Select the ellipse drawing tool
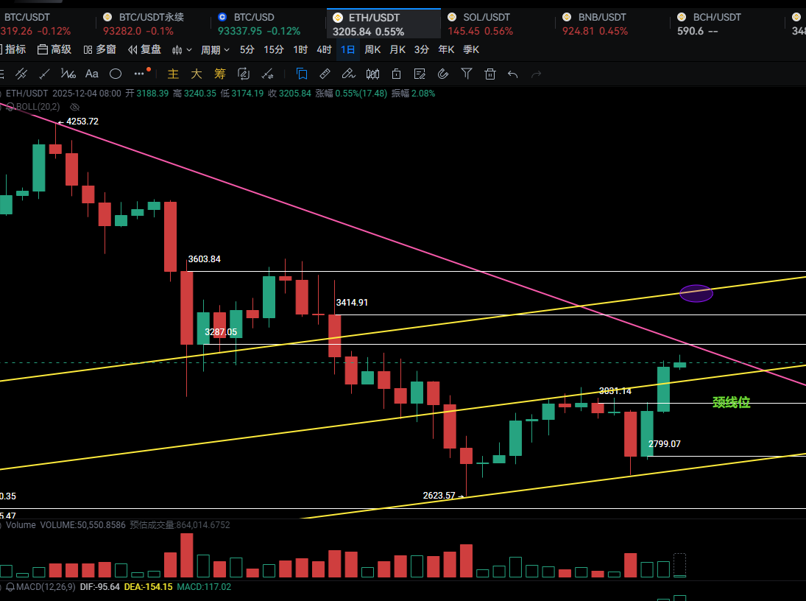This screenshot has height=601, width=806. pyautogui.click(x=116, y=74)
